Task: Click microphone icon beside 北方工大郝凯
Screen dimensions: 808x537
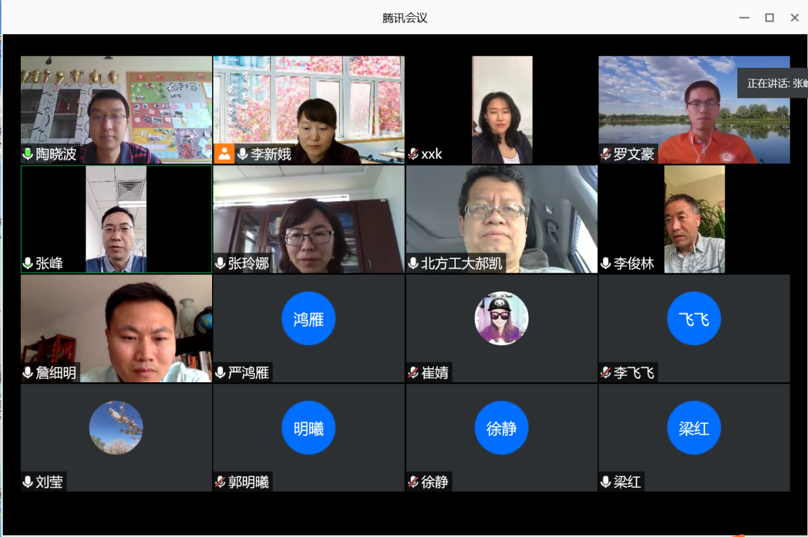Action: pyautogui.click(x=413, y=263)
